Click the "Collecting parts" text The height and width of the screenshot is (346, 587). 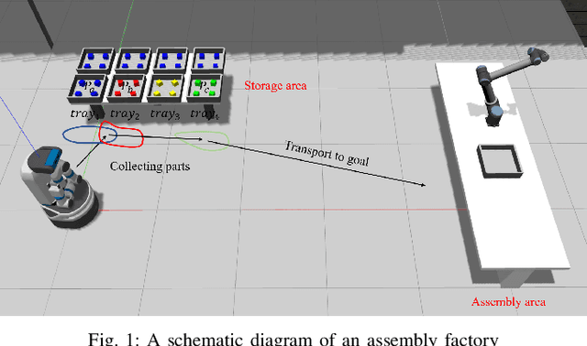(150, 167)
